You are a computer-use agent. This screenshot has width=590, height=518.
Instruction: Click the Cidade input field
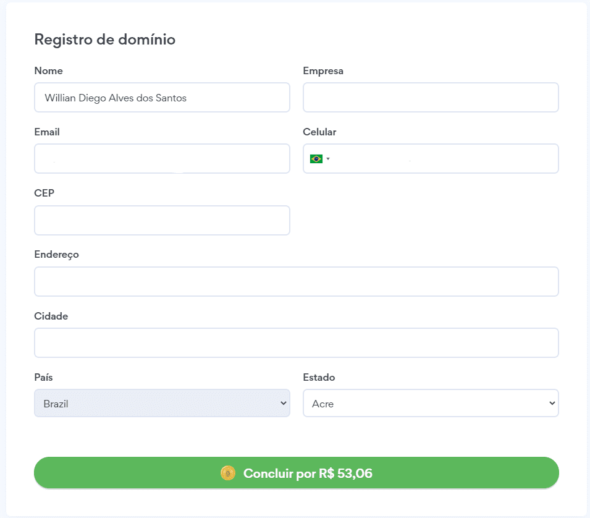(x=297, y=342)
